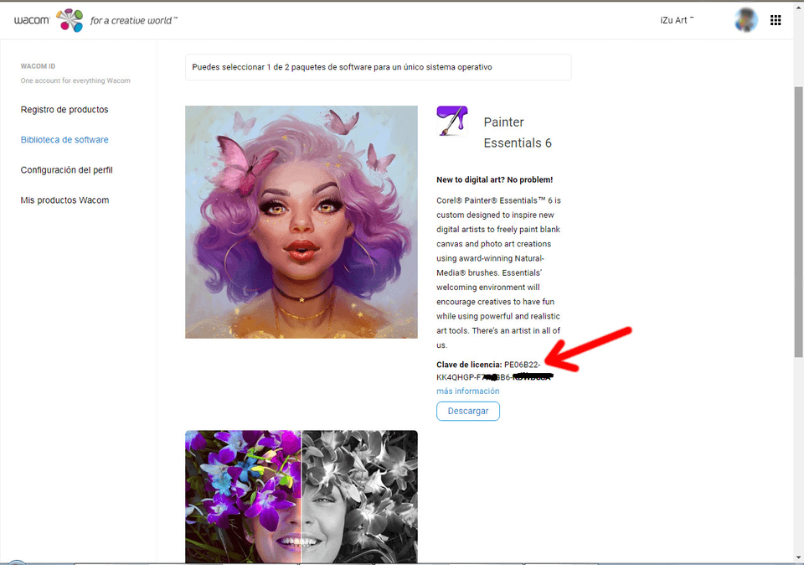Open the apps grid menu icon

click(776, 20)
